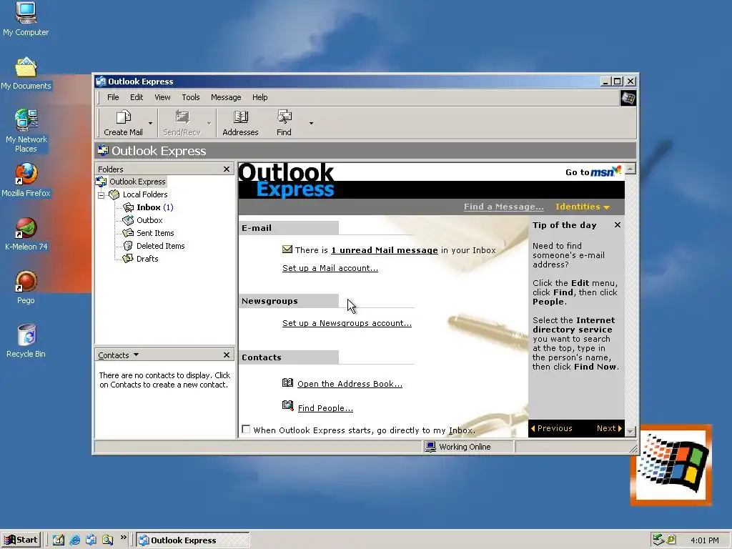Open the toolbar overflow arrow after Find
This screenshot has width=732, height=549.
click(x=311, y=123)
